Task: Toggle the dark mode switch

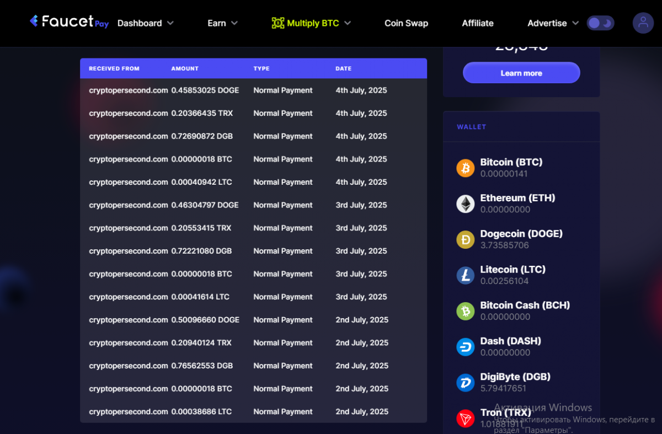Action: [x=600, y=23]
